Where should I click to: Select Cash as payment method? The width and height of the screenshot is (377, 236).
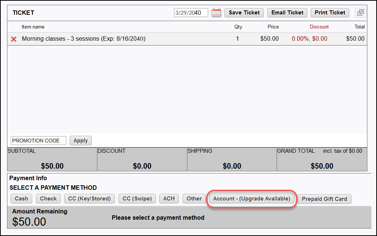[21, 199]
